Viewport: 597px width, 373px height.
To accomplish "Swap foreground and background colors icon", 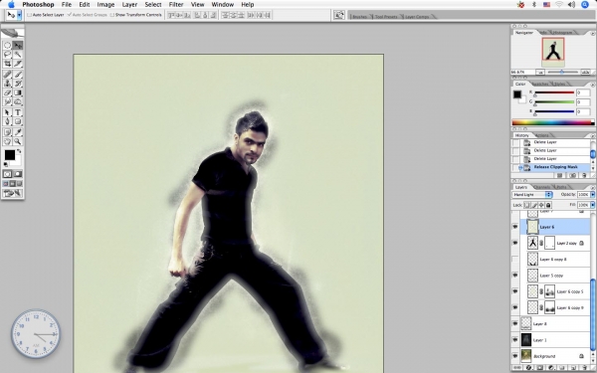I will pos(19,151).
